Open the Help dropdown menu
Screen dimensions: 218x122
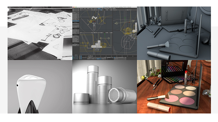[76, 11]
